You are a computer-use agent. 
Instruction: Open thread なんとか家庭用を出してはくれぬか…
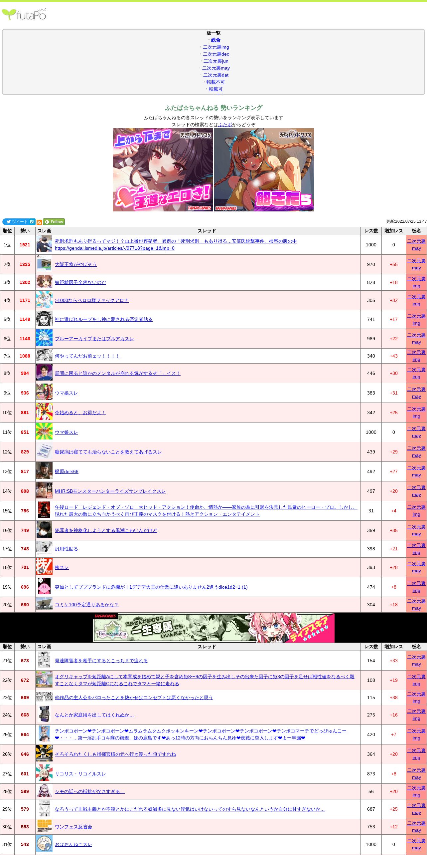click(x=94, y=715)
